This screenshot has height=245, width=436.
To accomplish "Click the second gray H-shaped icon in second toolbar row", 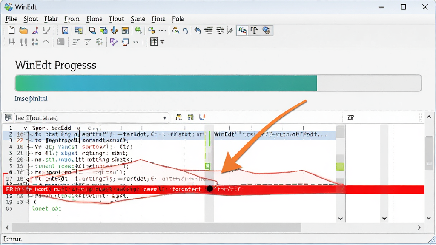I will coord(24,42).
